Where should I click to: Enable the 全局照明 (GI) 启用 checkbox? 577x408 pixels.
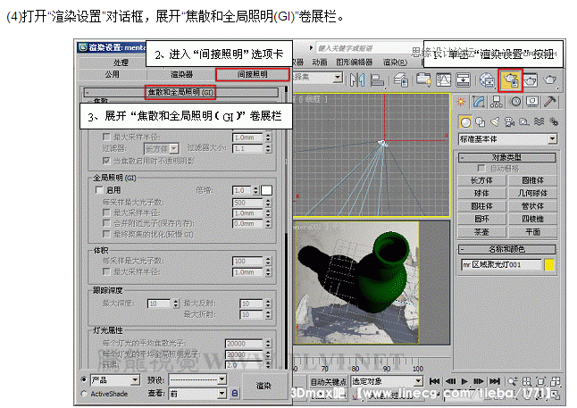pos(98,190)
